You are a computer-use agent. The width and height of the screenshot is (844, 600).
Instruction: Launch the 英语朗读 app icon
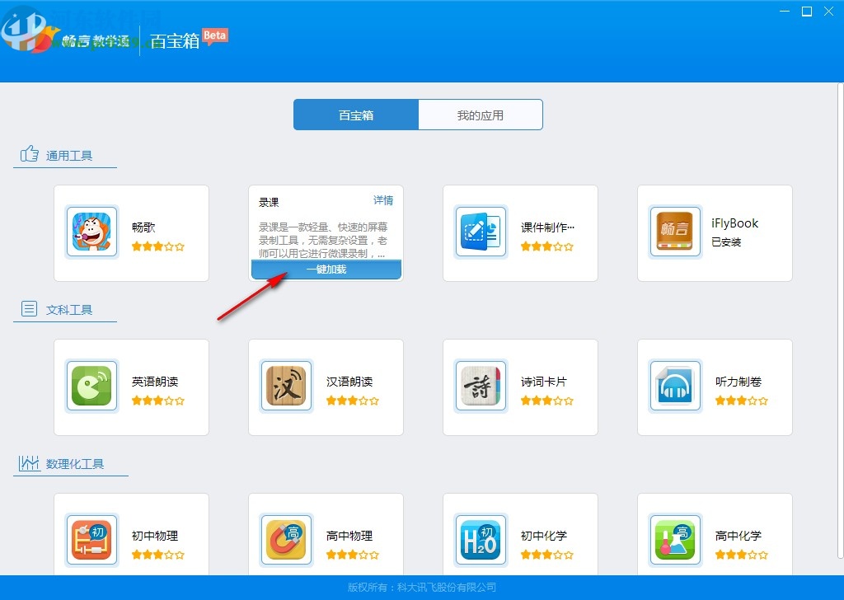pyautogui.click(x=91, y=387)
